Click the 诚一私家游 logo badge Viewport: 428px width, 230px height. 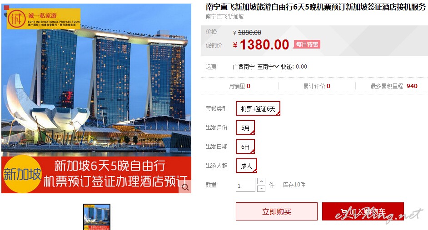point(44,19)
